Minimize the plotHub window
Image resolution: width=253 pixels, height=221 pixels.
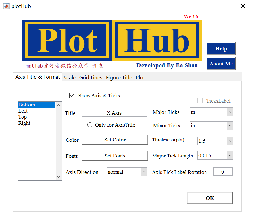(205, 6)
